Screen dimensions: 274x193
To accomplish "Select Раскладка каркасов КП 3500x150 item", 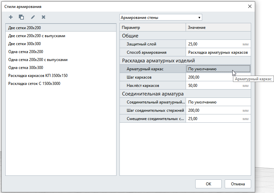I will click(x=38, y=76).
